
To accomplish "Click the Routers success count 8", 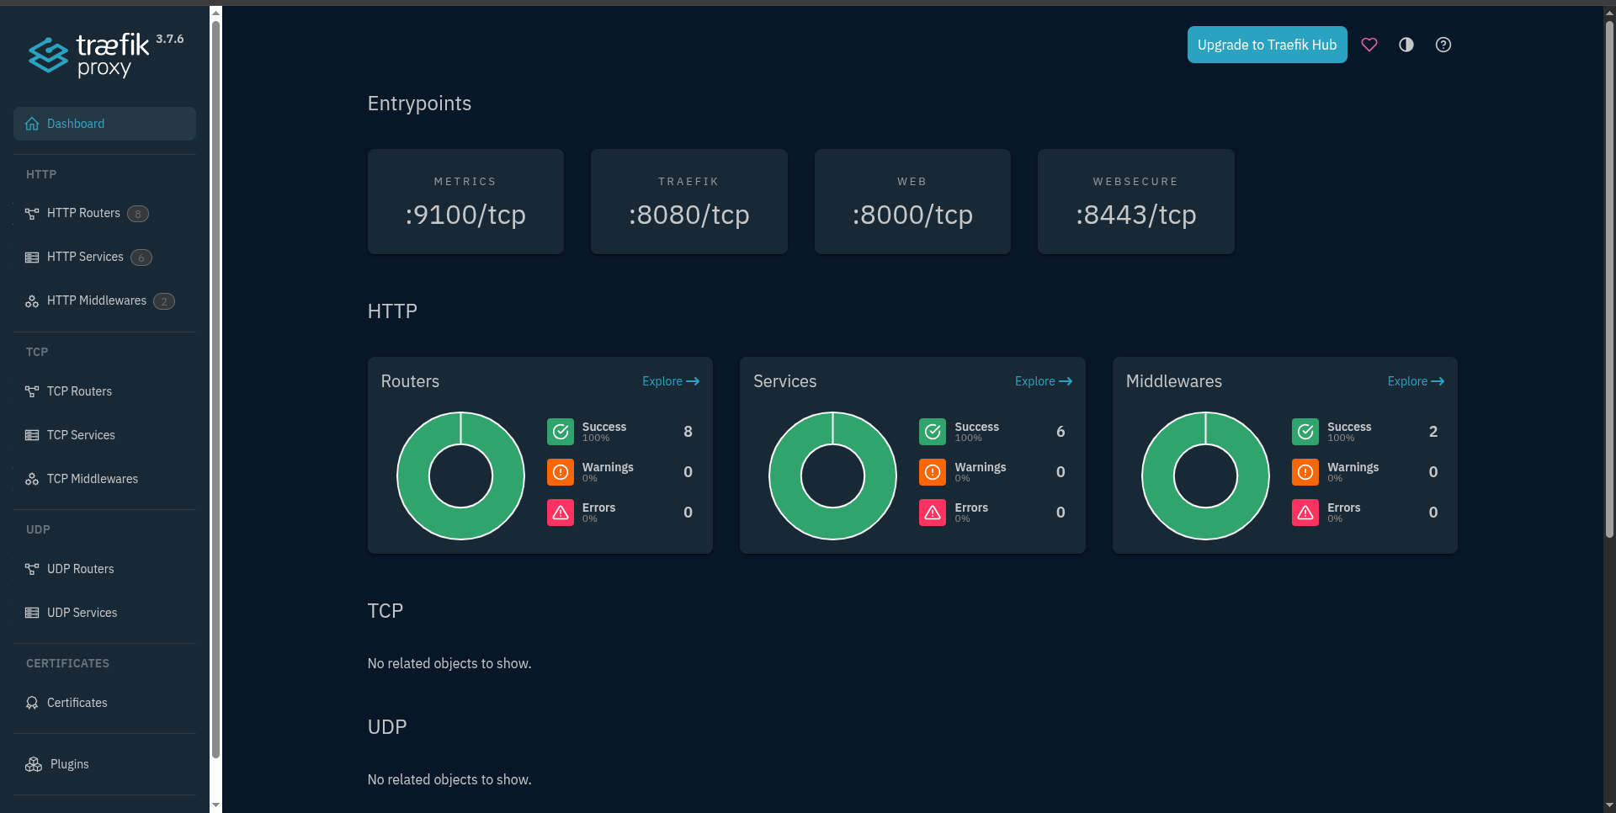I will tap(688, 432).
